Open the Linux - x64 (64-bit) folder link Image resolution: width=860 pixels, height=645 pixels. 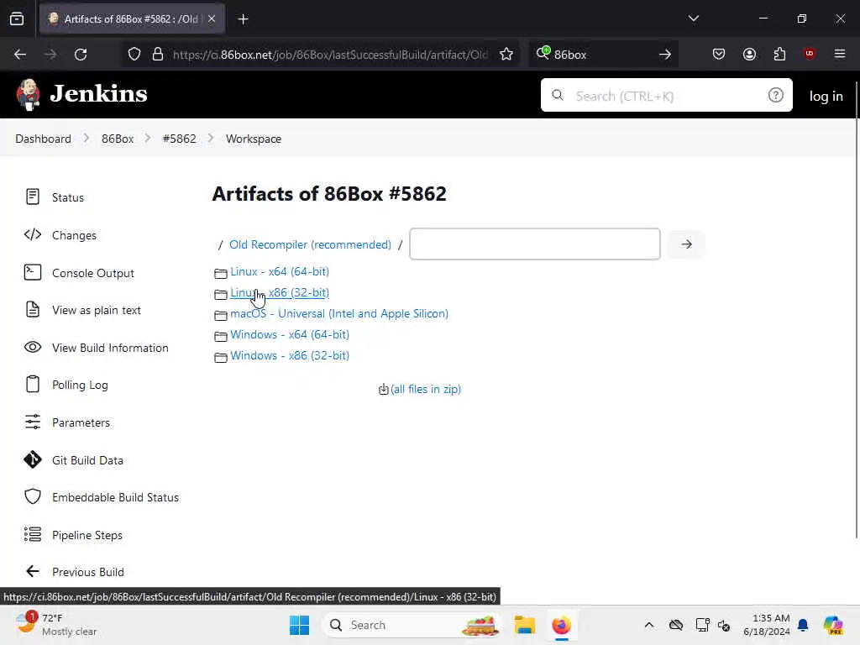[280, 271]
